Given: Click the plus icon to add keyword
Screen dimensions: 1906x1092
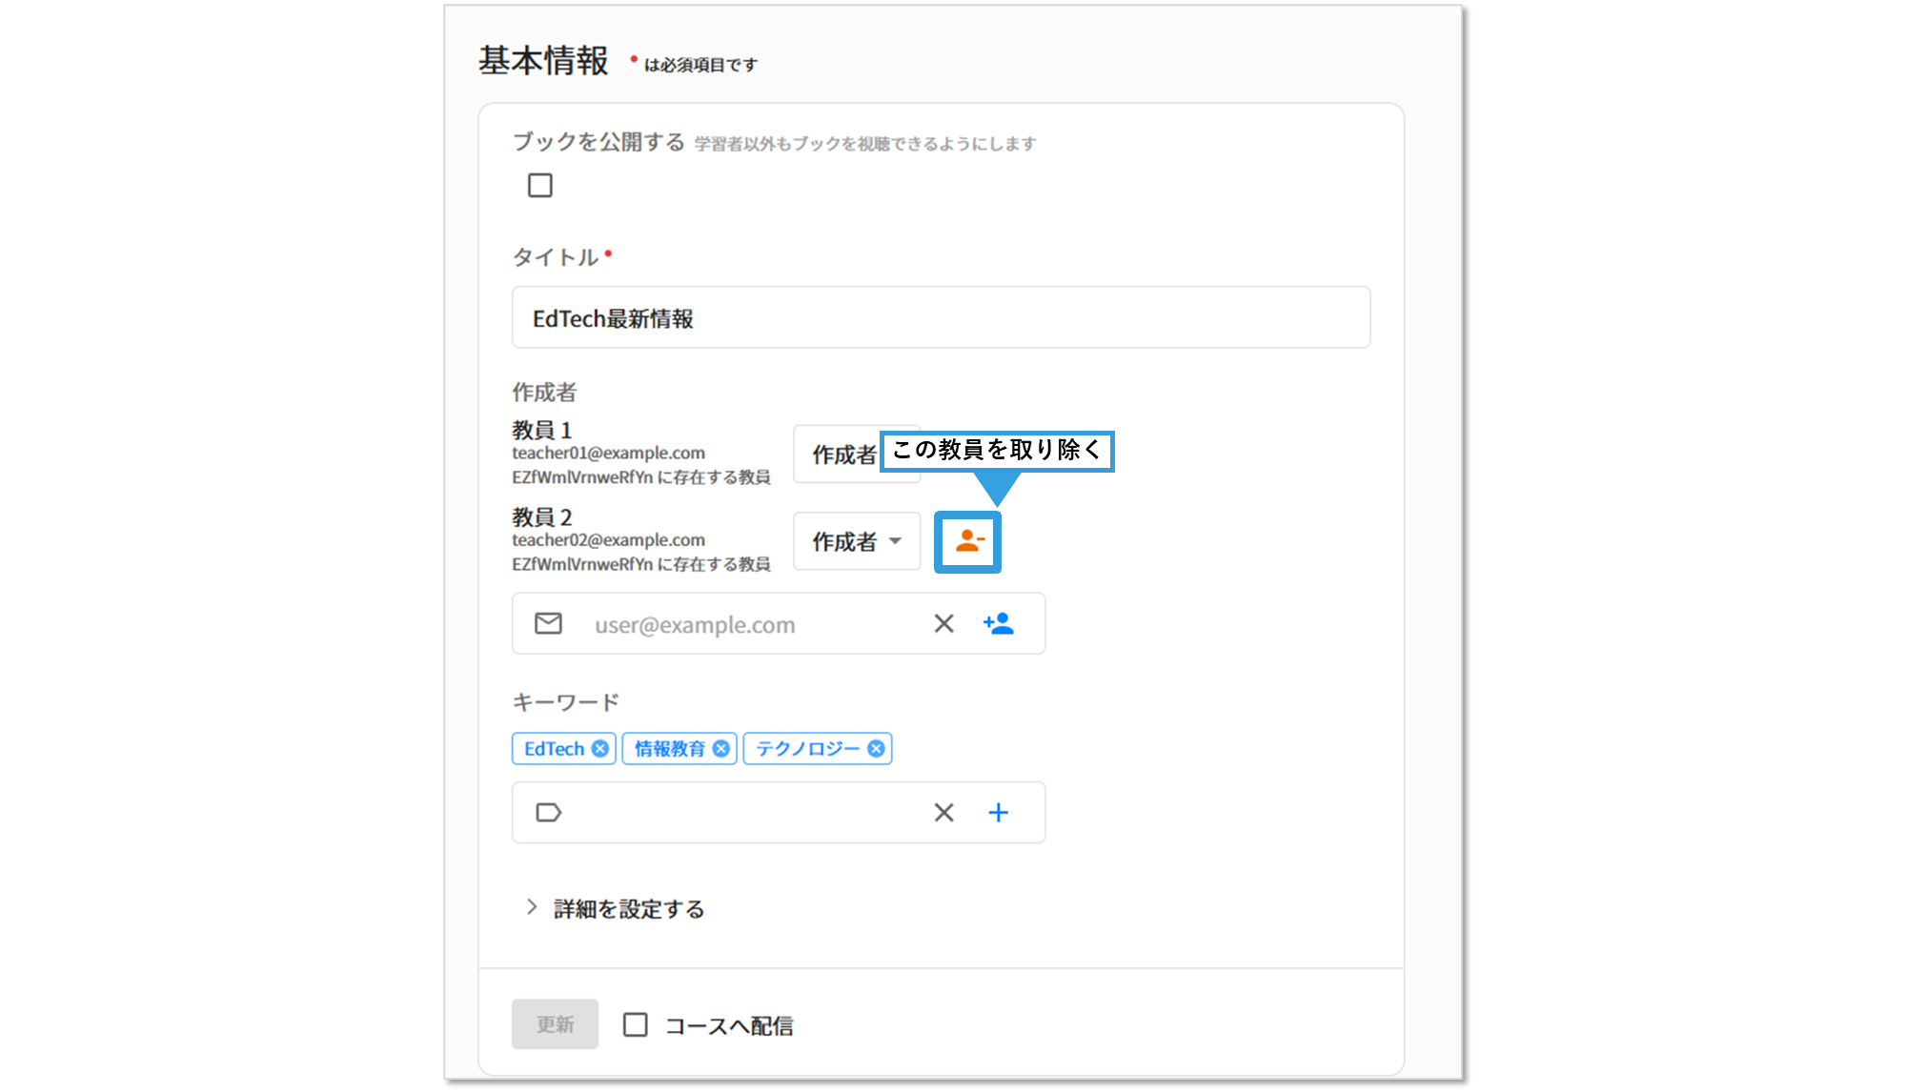Looking at the screenshot, I should 998,812.
